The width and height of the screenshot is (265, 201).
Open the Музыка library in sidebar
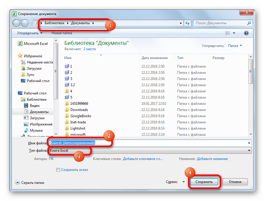point(36,130)
